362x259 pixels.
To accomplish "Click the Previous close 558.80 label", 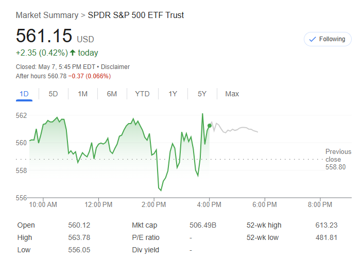I will 338,159.
